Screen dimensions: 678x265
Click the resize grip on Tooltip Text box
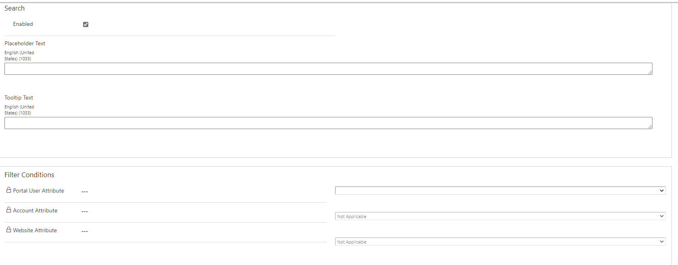(650, 127)
